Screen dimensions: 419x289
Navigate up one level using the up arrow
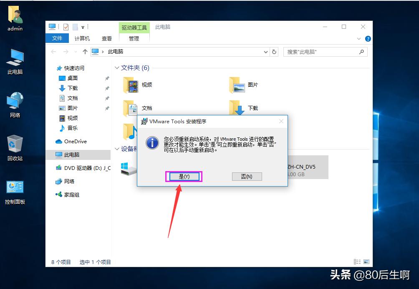point(86,52)
